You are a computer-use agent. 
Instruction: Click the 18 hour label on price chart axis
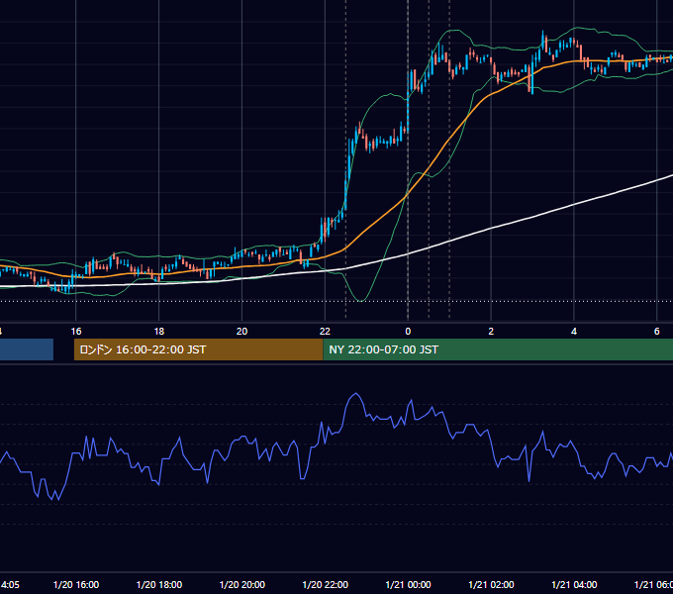159,332
